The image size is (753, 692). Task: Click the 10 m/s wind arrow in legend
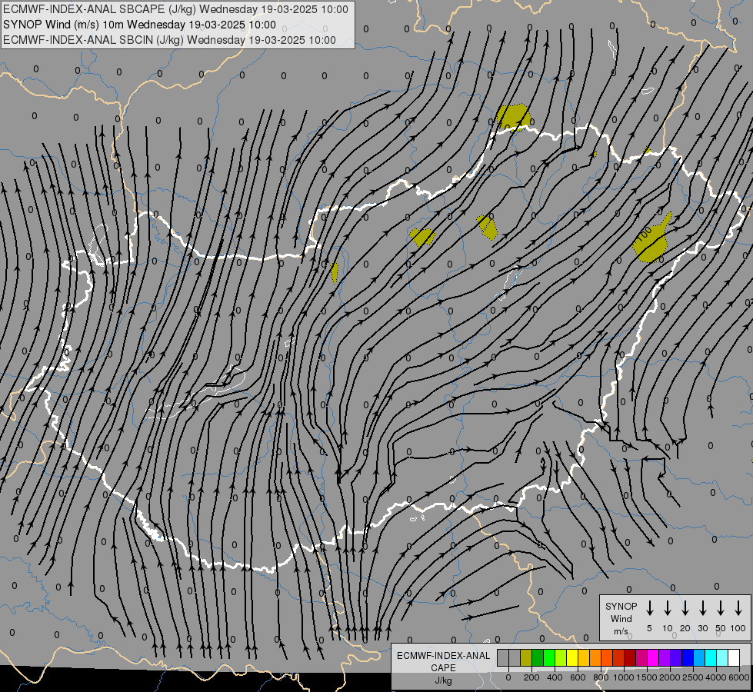[x=668, y=607]
